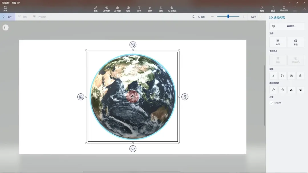Click the zoom slider handle
Screen dimensions: 308x173
coord(228,17)
